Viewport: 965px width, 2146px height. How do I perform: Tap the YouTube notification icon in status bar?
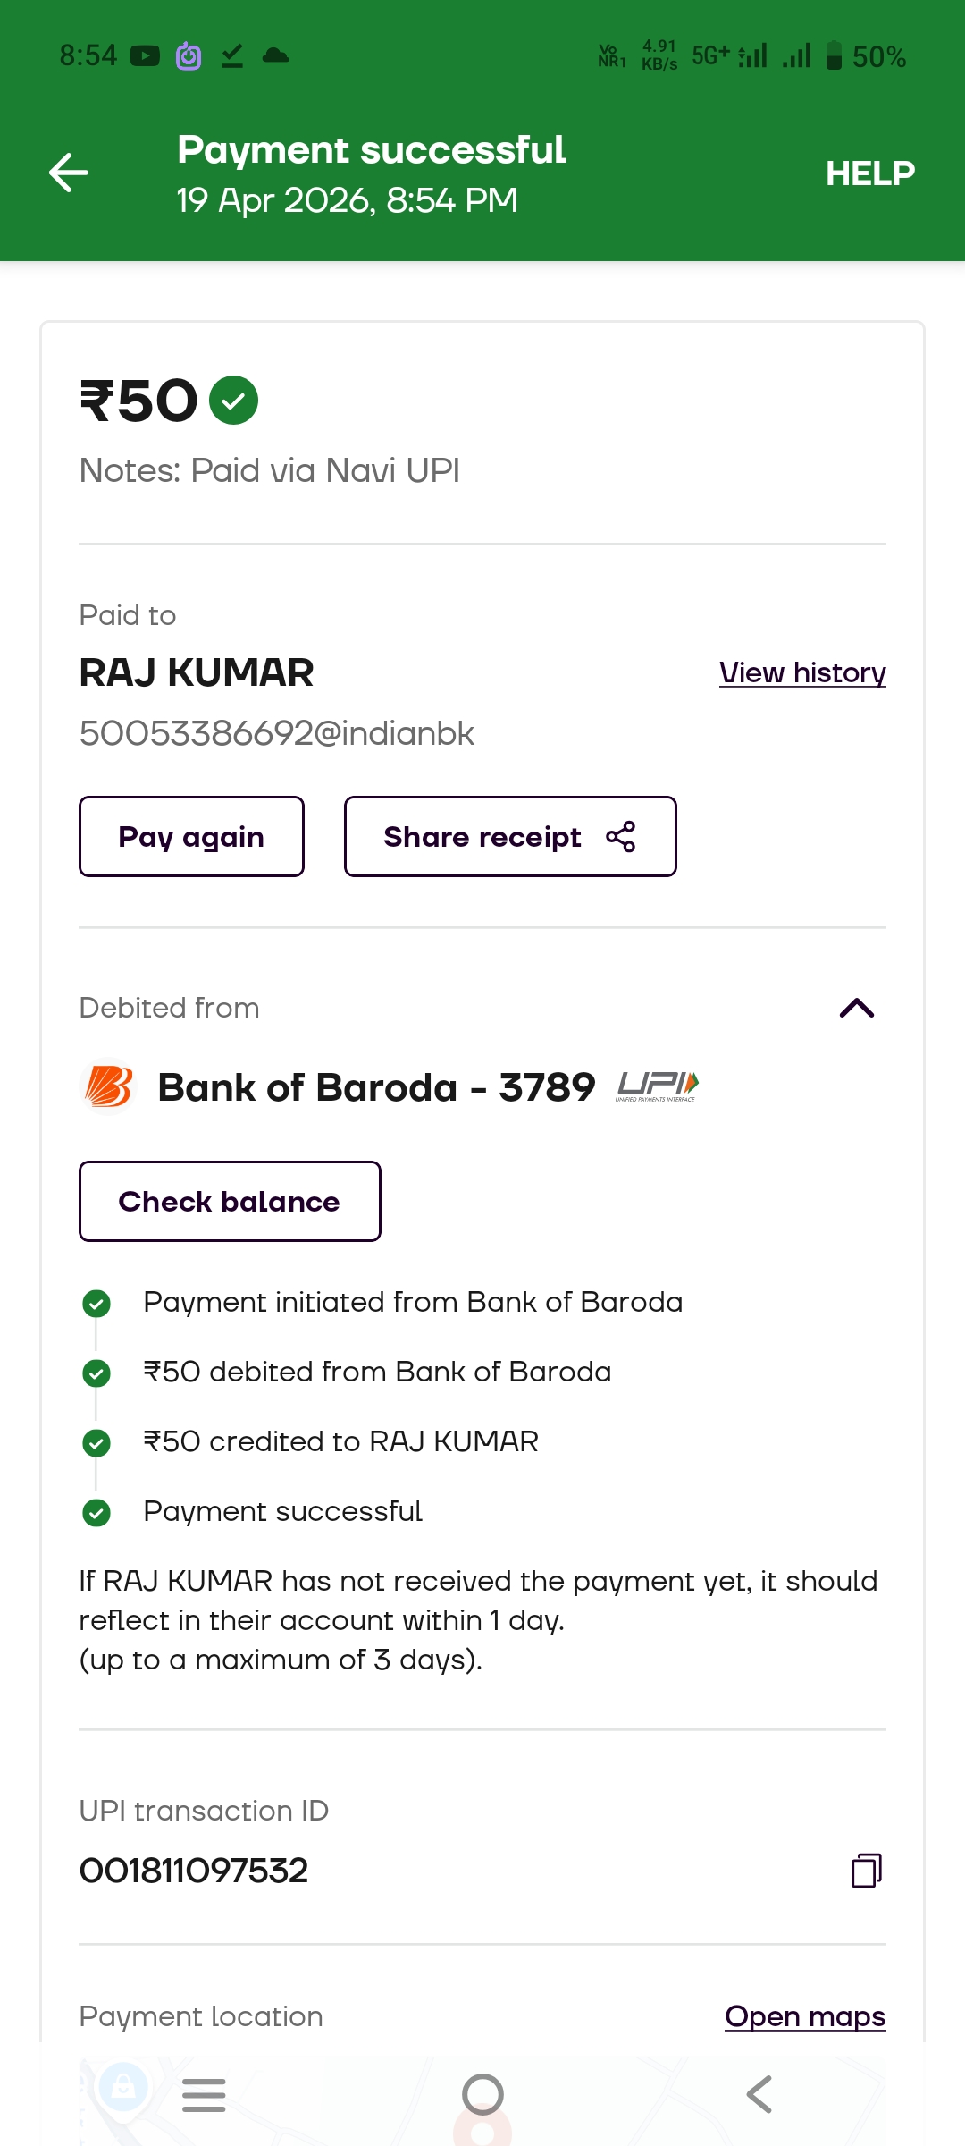145,56
